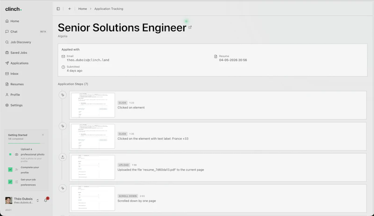
Task: Click 'Upload a professional photo' task text
Action: pos(32,152)
